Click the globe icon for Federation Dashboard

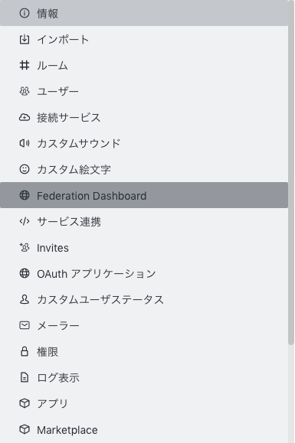point(25,195)
